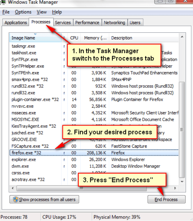Image resolution: width=193 pixels, height=221 pixels.
Task: Click the horizontal scrollbar thumb
Action: coord(82,188)
